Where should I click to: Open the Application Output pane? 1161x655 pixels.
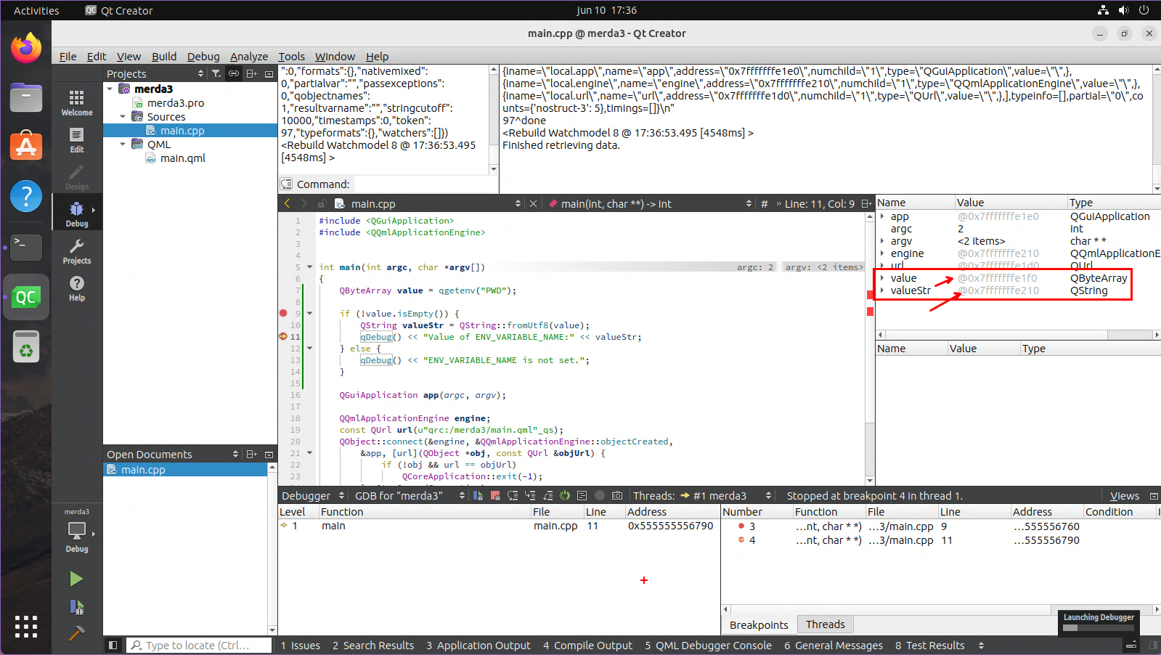[478, 646]
